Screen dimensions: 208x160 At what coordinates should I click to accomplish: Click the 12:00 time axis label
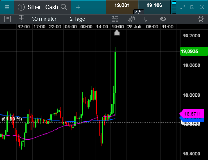(24, 27)
